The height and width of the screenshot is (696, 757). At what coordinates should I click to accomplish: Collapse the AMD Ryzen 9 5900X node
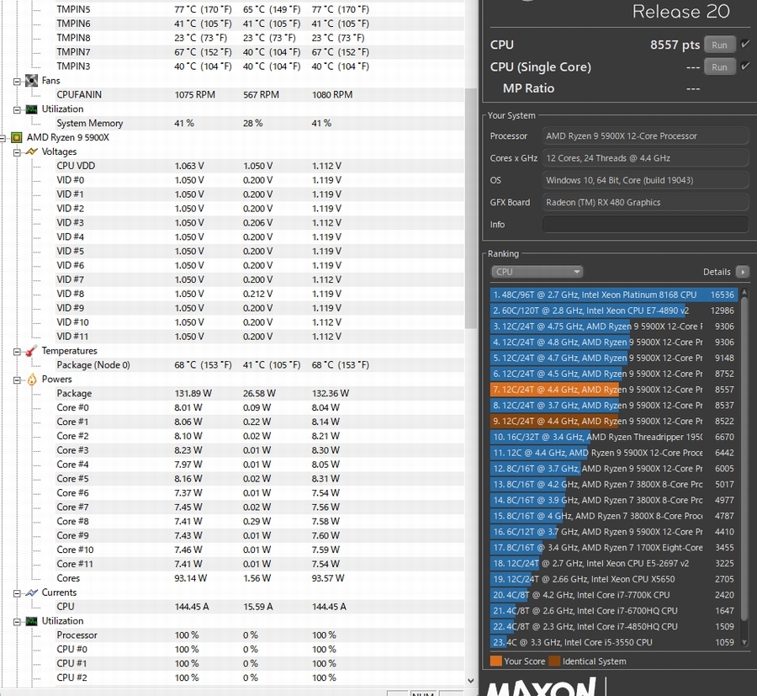click(x=3, y=138)
